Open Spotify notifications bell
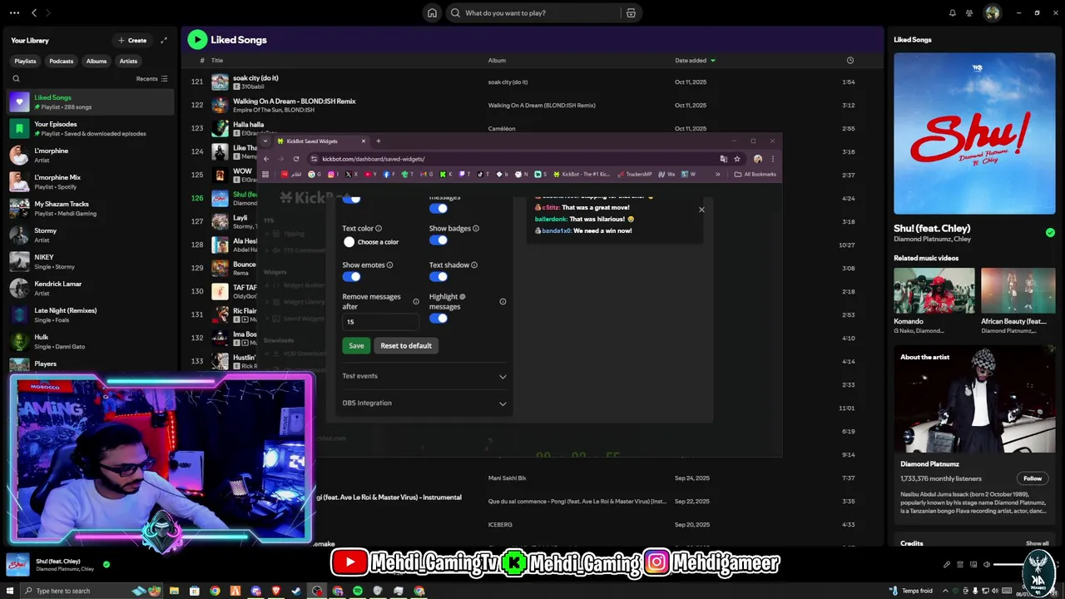This screenshot has height=599, width=1065. coord(953,12)
